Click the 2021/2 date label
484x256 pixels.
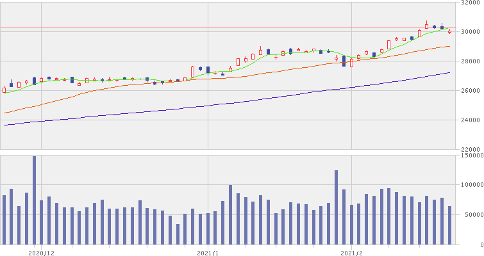tap(352, 252)
